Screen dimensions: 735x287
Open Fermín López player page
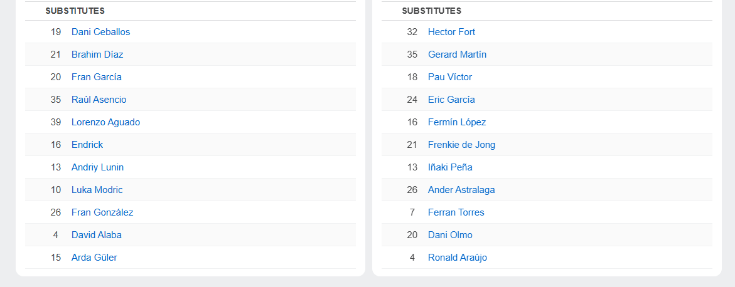457,122
